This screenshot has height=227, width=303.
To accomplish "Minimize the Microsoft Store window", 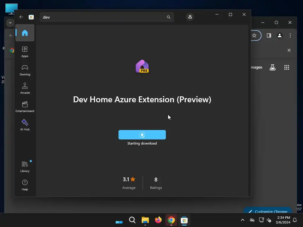I will tap(217, 14).
